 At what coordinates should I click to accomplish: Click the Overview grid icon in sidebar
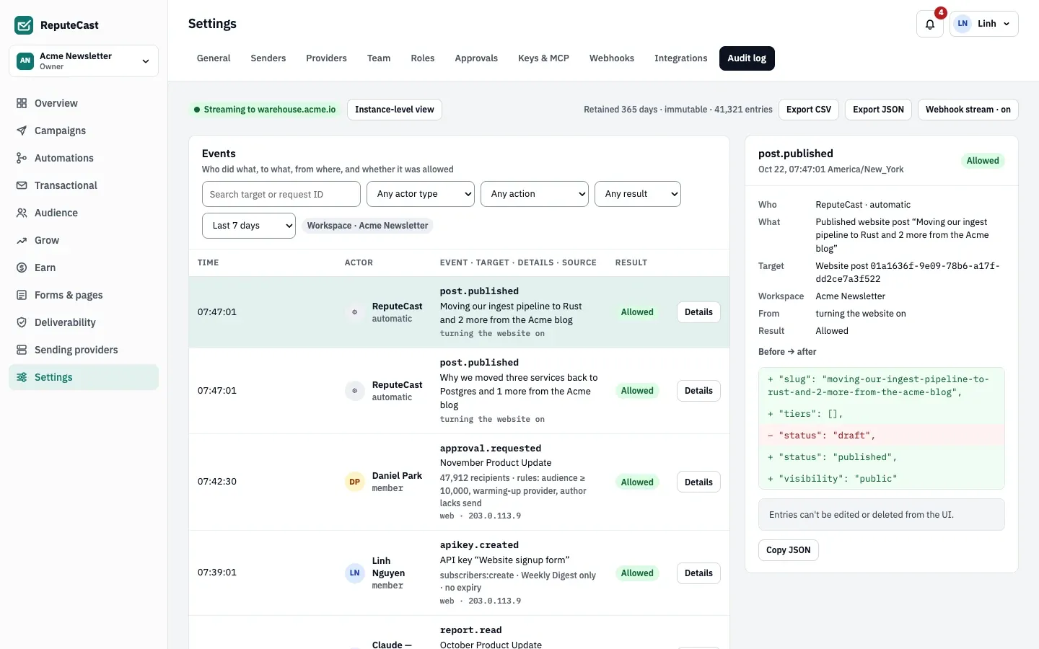22,103
